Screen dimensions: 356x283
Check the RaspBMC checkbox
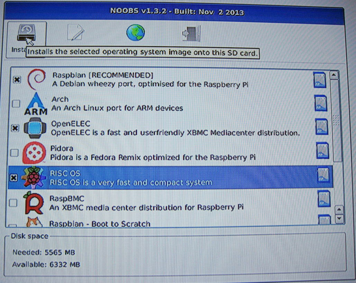point(13,203)
